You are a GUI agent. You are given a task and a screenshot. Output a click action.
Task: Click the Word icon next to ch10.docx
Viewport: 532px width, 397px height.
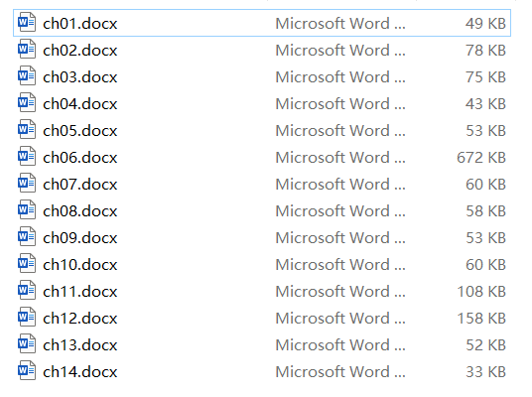coord(27,264)
